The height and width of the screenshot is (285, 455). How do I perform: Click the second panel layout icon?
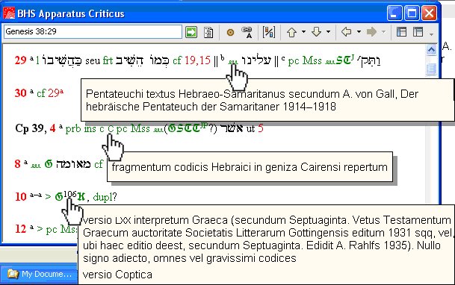418,31
